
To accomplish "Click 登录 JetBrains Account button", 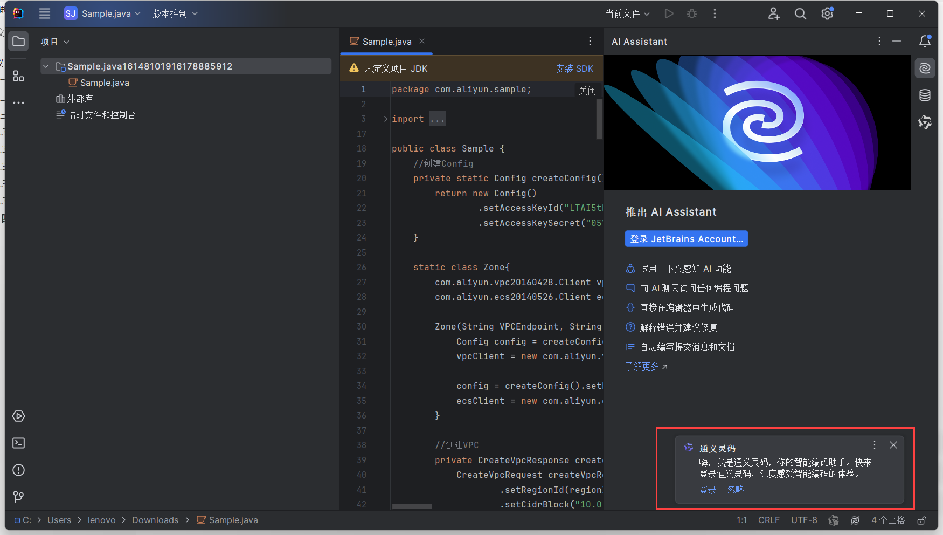I will coord(687,239).
